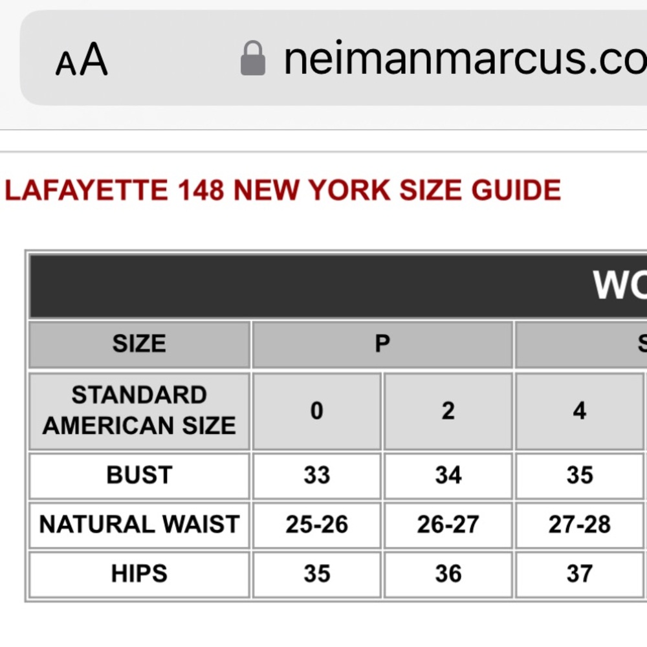Click waist measurement 25-26

(x=316, y=525)
